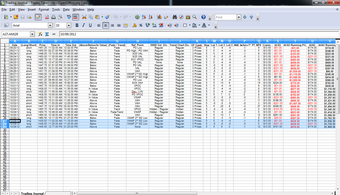Send document as e-mail icon

29,17
